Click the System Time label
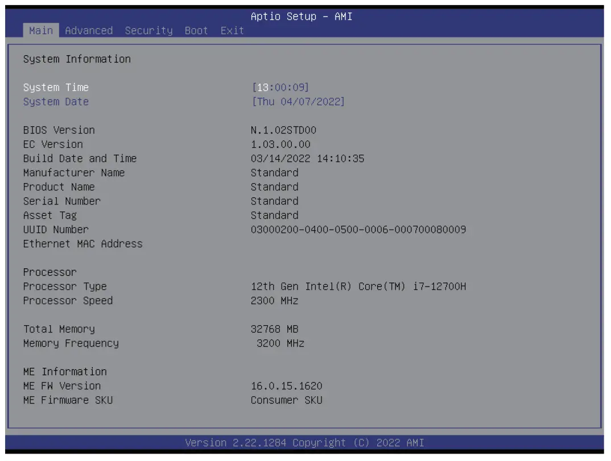 point(56,88)
